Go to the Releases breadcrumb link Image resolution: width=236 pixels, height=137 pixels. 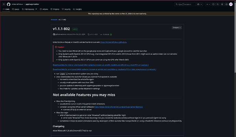coord(54,20)
